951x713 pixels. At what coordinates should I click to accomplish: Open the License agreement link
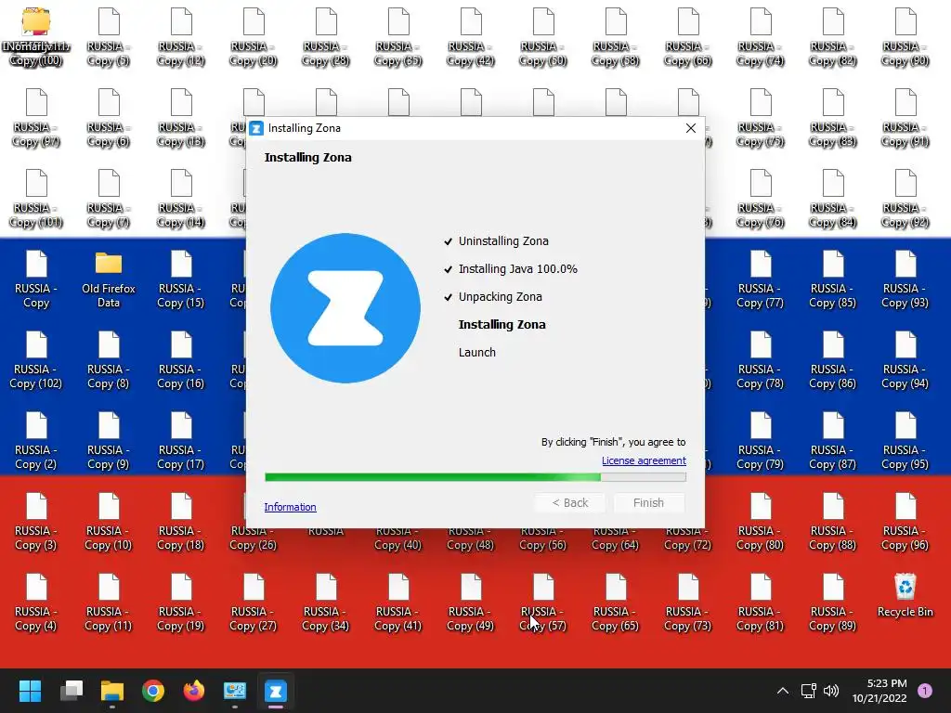click(x=644, y=460)
